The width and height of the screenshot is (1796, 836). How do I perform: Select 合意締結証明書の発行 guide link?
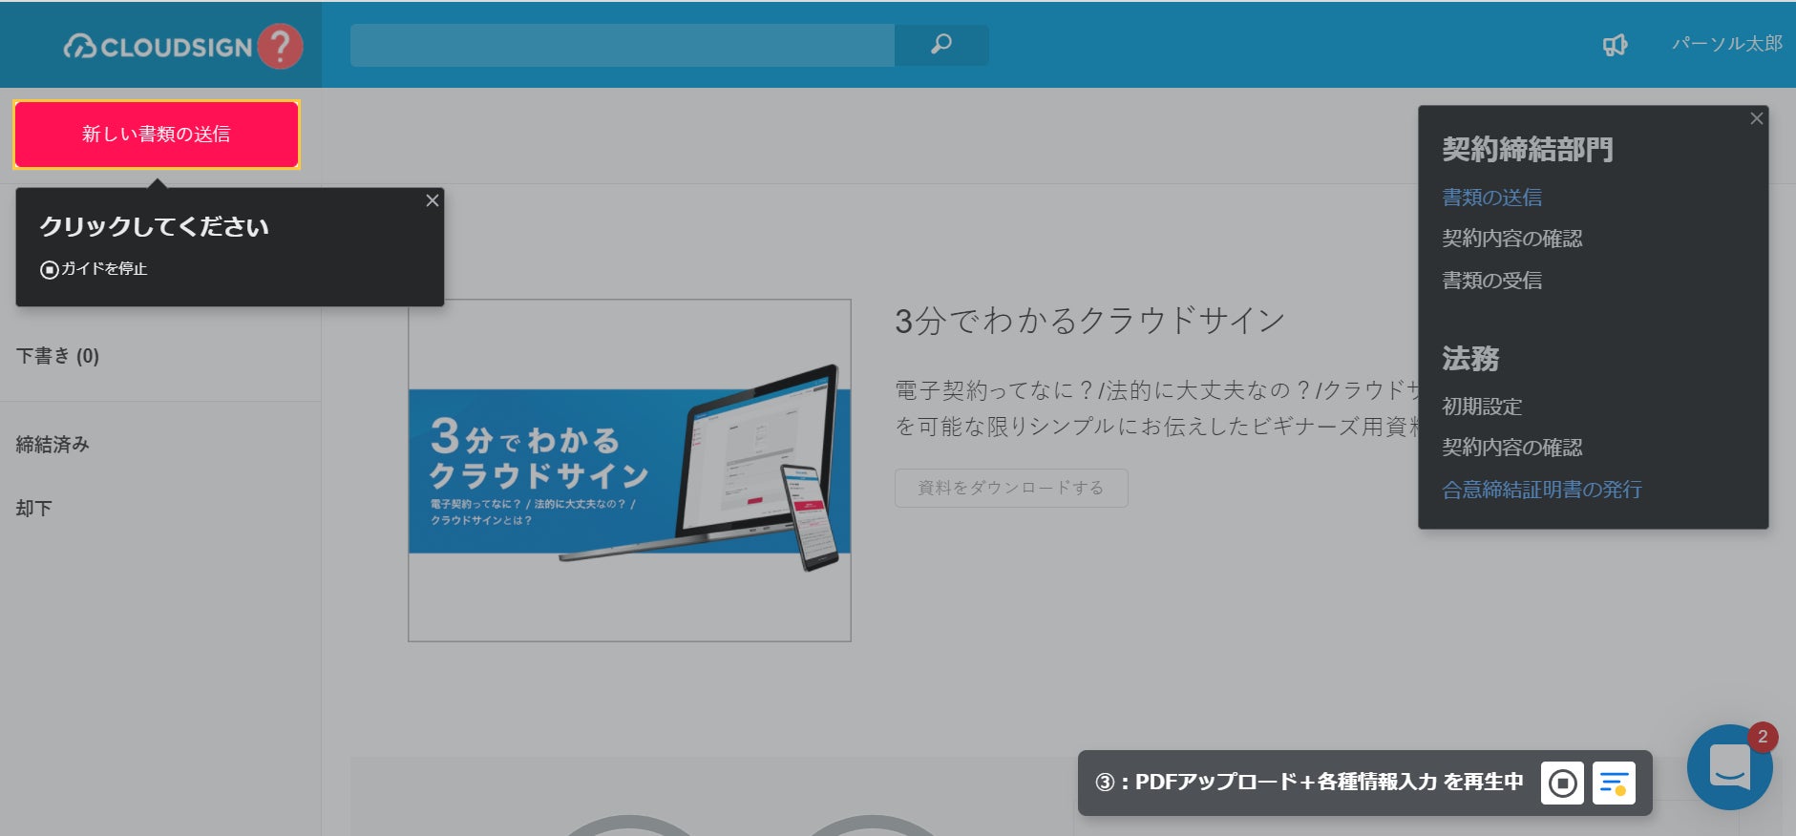1541,490
